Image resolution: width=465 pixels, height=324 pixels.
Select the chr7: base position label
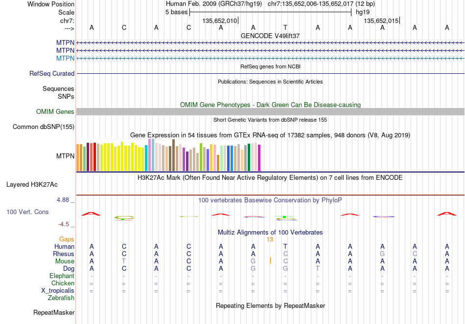click(67, 21)
